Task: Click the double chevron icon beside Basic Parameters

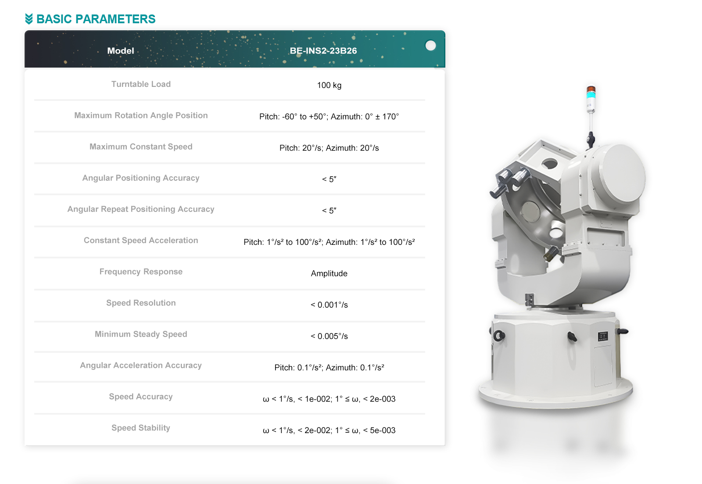Action: pyautogui.click(x=29, y=19)
